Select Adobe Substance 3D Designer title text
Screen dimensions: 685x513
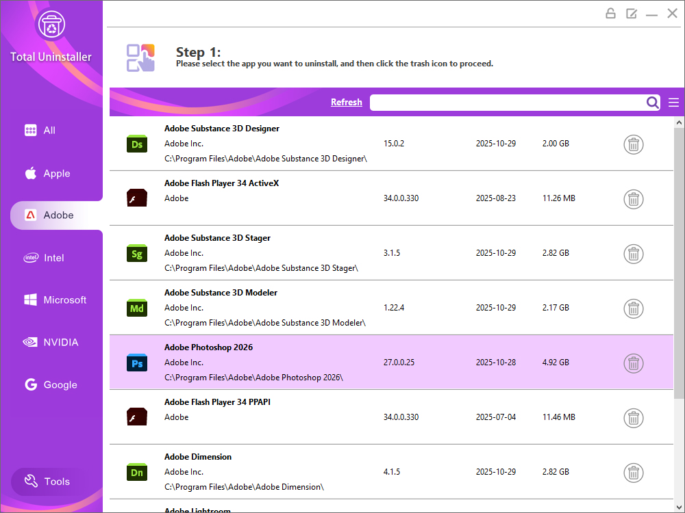[x=222, y=129]
